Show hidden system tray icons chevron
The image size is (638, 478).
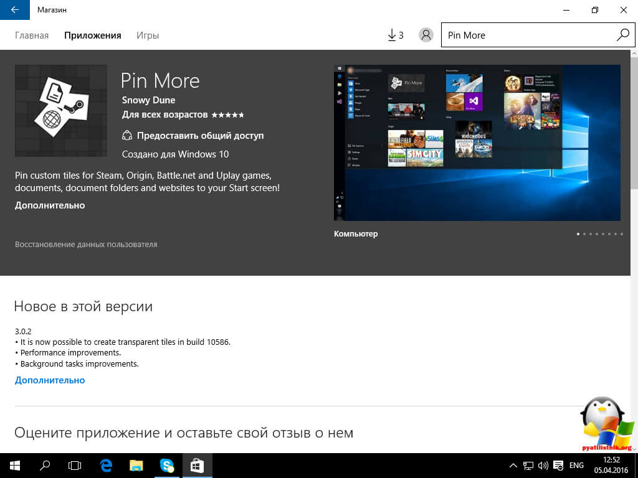pyautogui.click(x=513, y=465)
